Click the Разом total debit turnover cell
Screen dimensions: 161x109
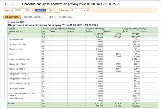(x=95, y=103)
